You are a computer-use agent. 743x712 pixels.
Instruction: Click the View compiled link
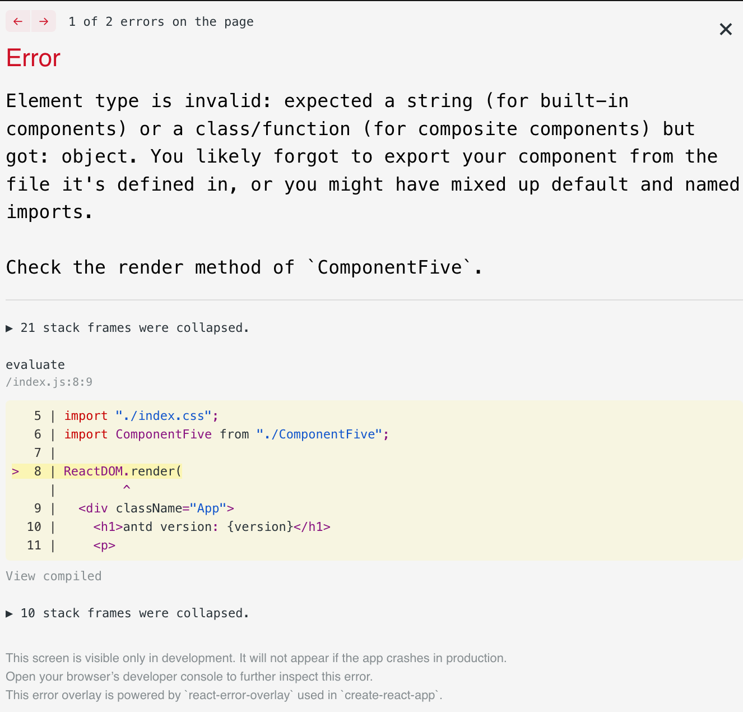(53, 576)
